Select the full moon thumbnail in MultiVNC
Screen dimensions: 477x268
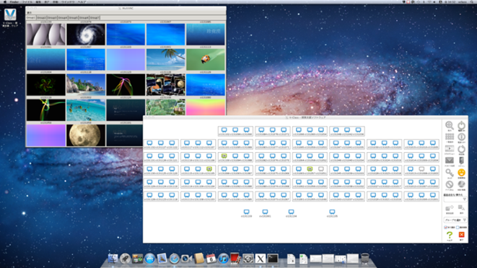[x=86, y=135]
